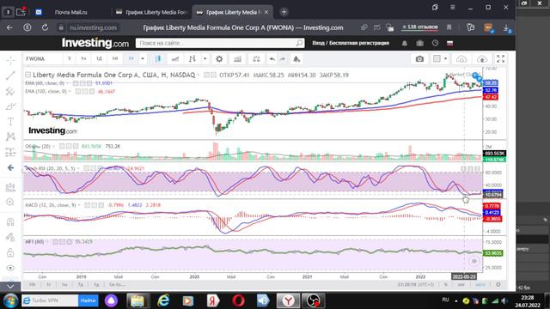Select the 1Д daily interval
This screenshot has height=309, width=550.
(99, 59)
